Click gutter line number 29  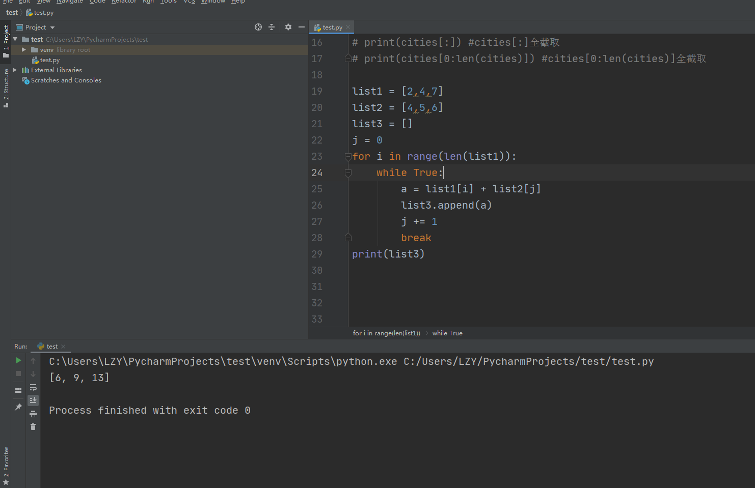pos(317,254)
